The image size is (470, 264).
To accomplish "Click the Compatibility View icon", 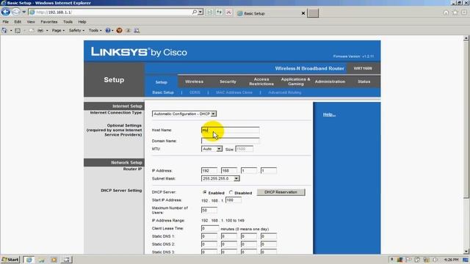I will (210, 12).
